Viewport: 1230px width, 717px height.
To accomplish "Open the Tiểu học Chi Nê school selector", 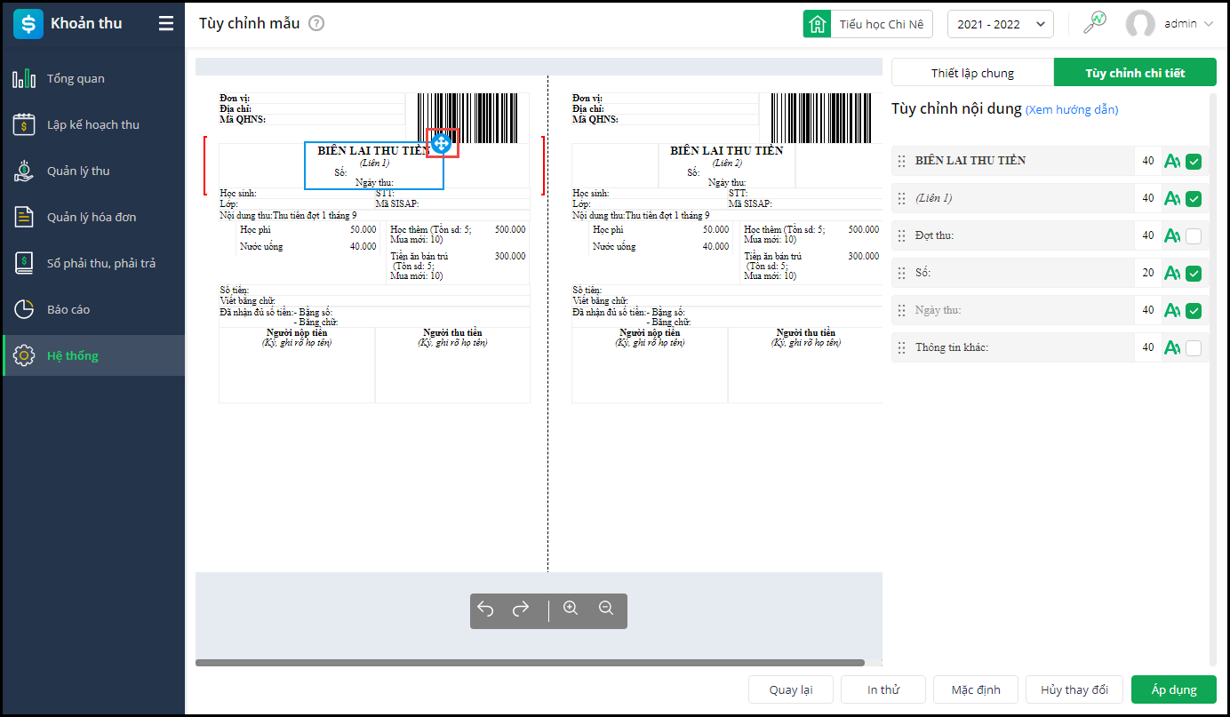I will point(868,24).
